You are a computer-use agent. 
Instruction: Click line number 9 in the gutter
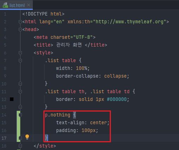[5, 76]
